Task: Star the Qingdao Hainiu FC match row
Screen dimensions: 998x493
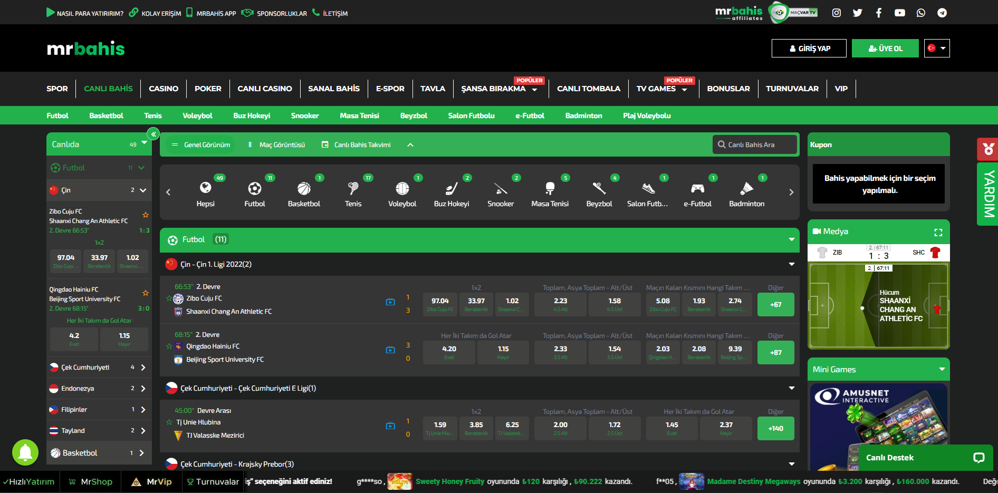Action: (x=169, y=346)
